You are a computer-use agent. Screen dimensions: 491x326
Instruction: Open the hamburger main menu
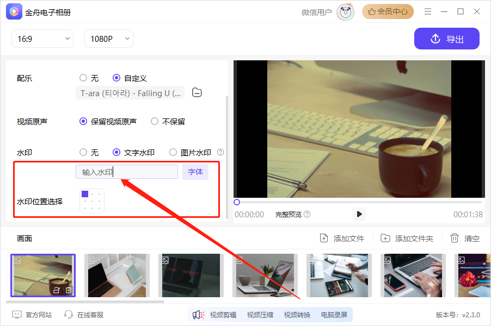coord(428,11)
